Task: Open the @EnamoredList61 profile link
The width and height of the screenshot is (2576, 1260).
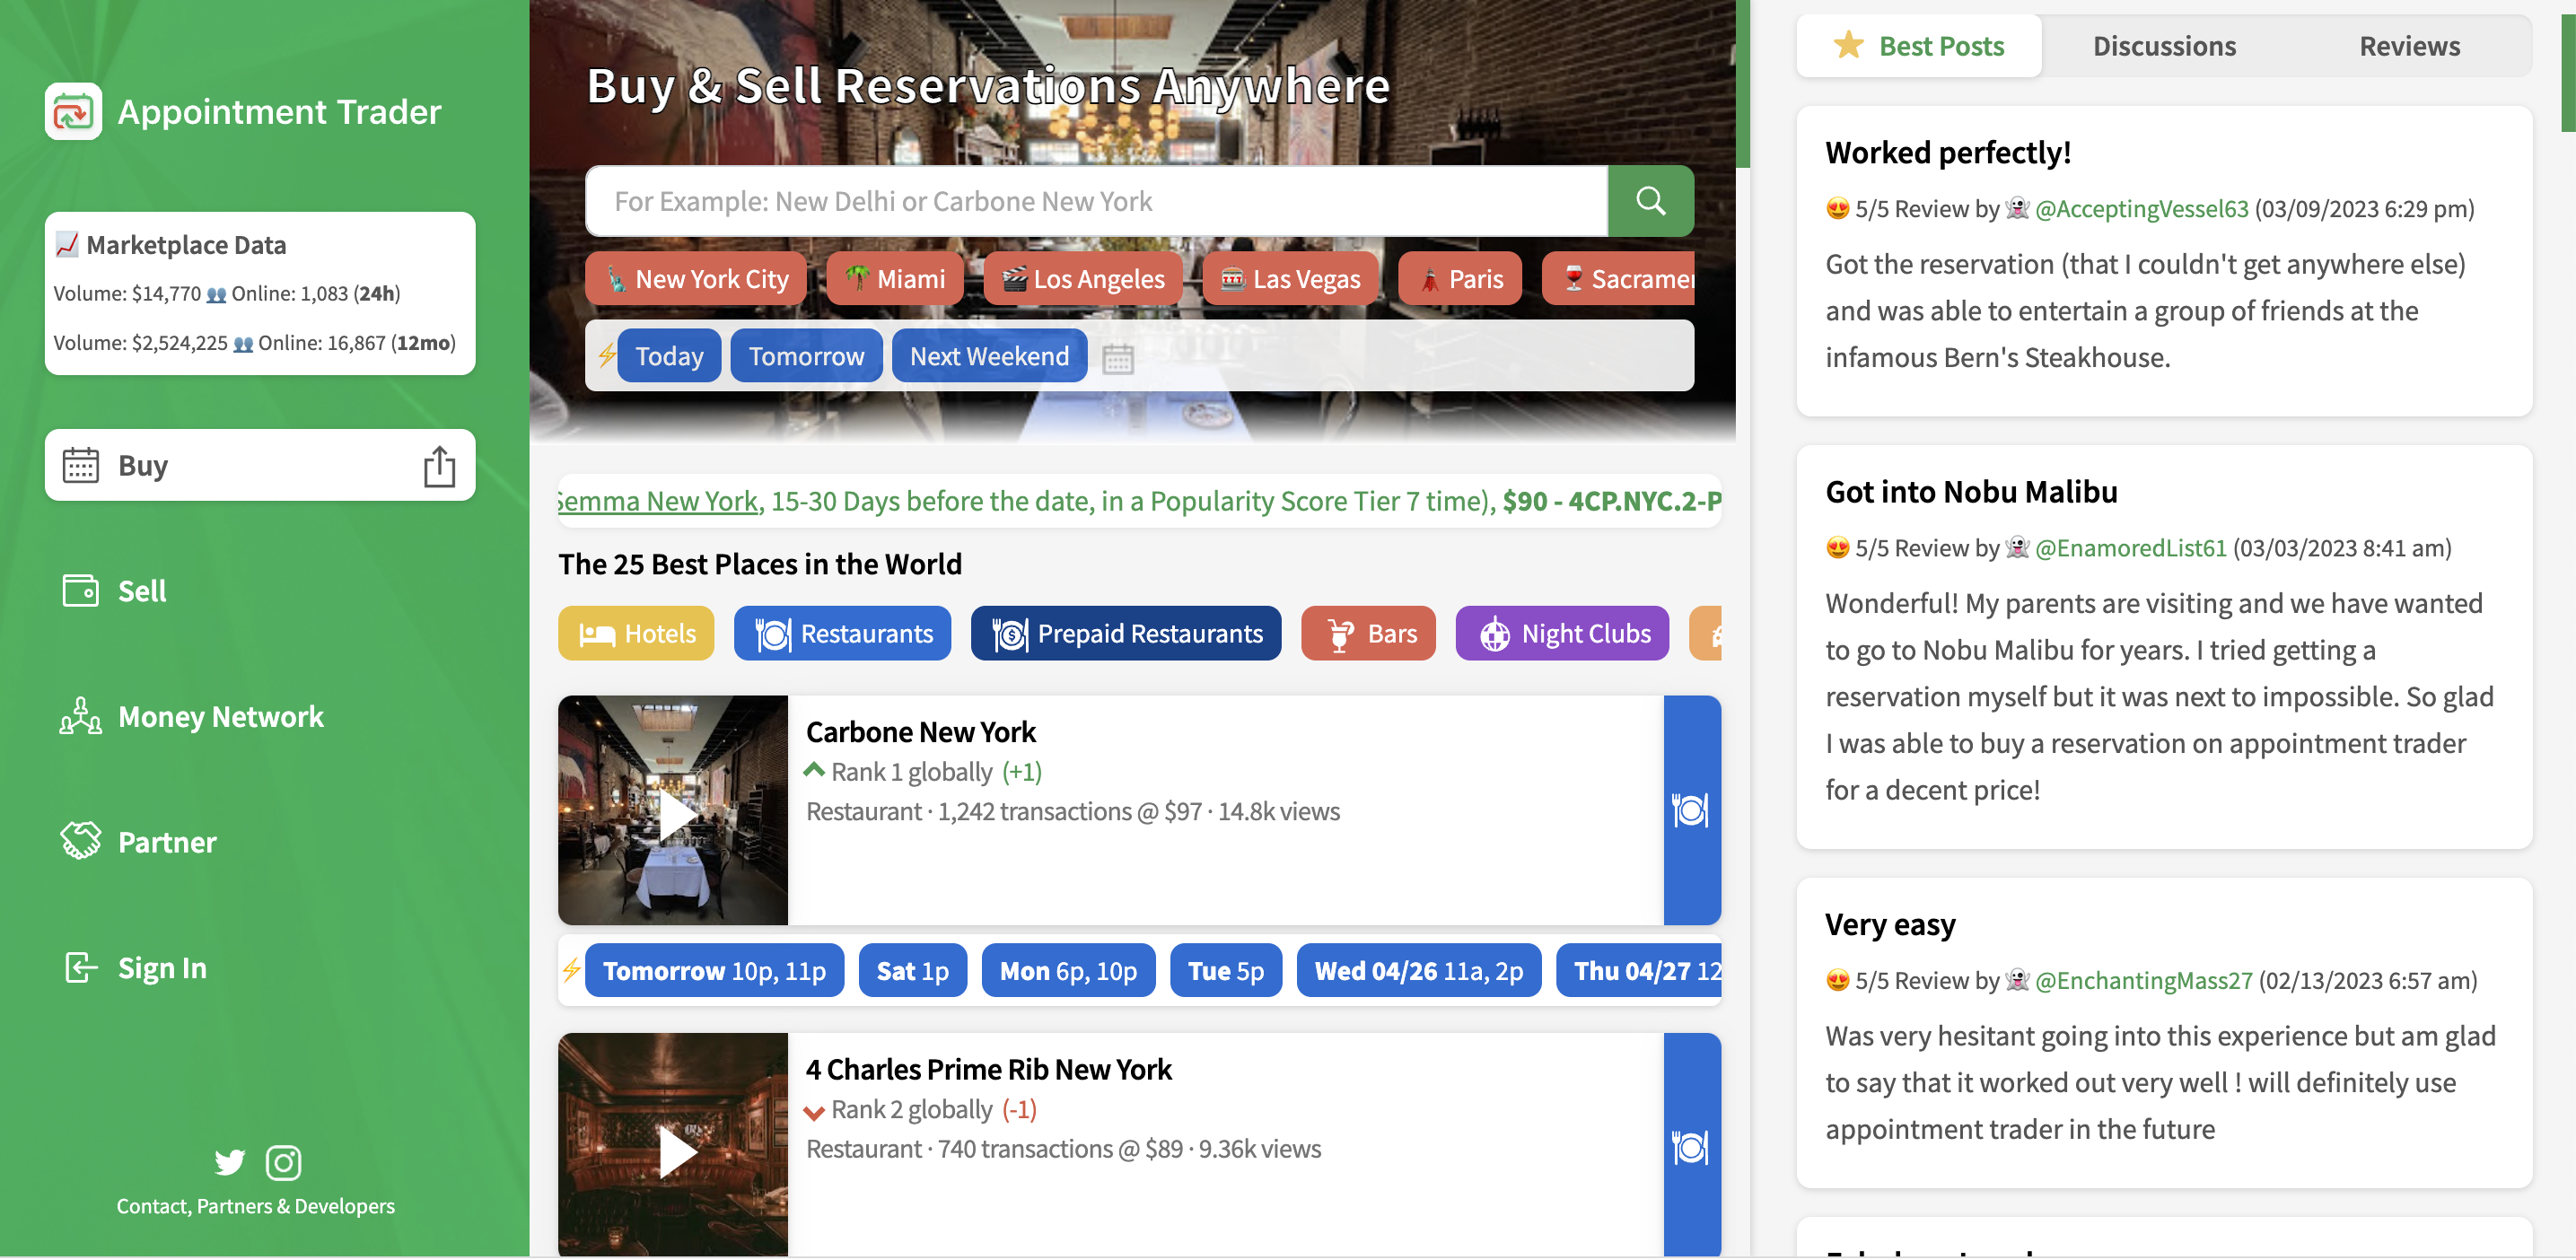Action: click(x=2130, y=548)
